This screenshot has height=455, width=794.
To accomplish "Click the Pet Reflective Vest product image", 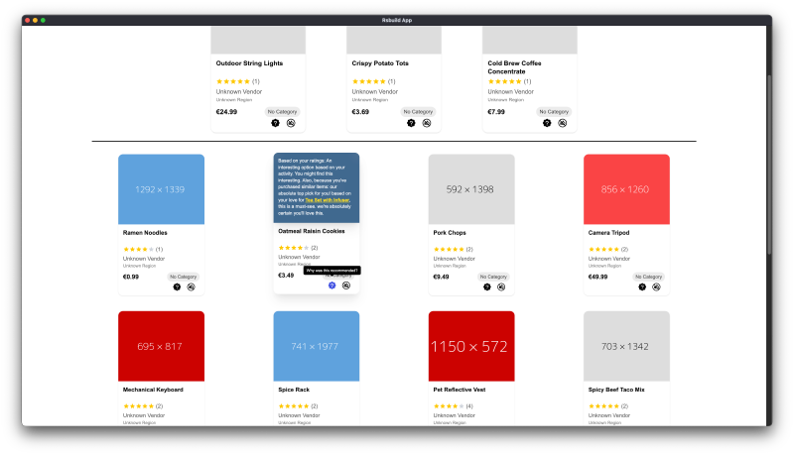I will 471,346.
